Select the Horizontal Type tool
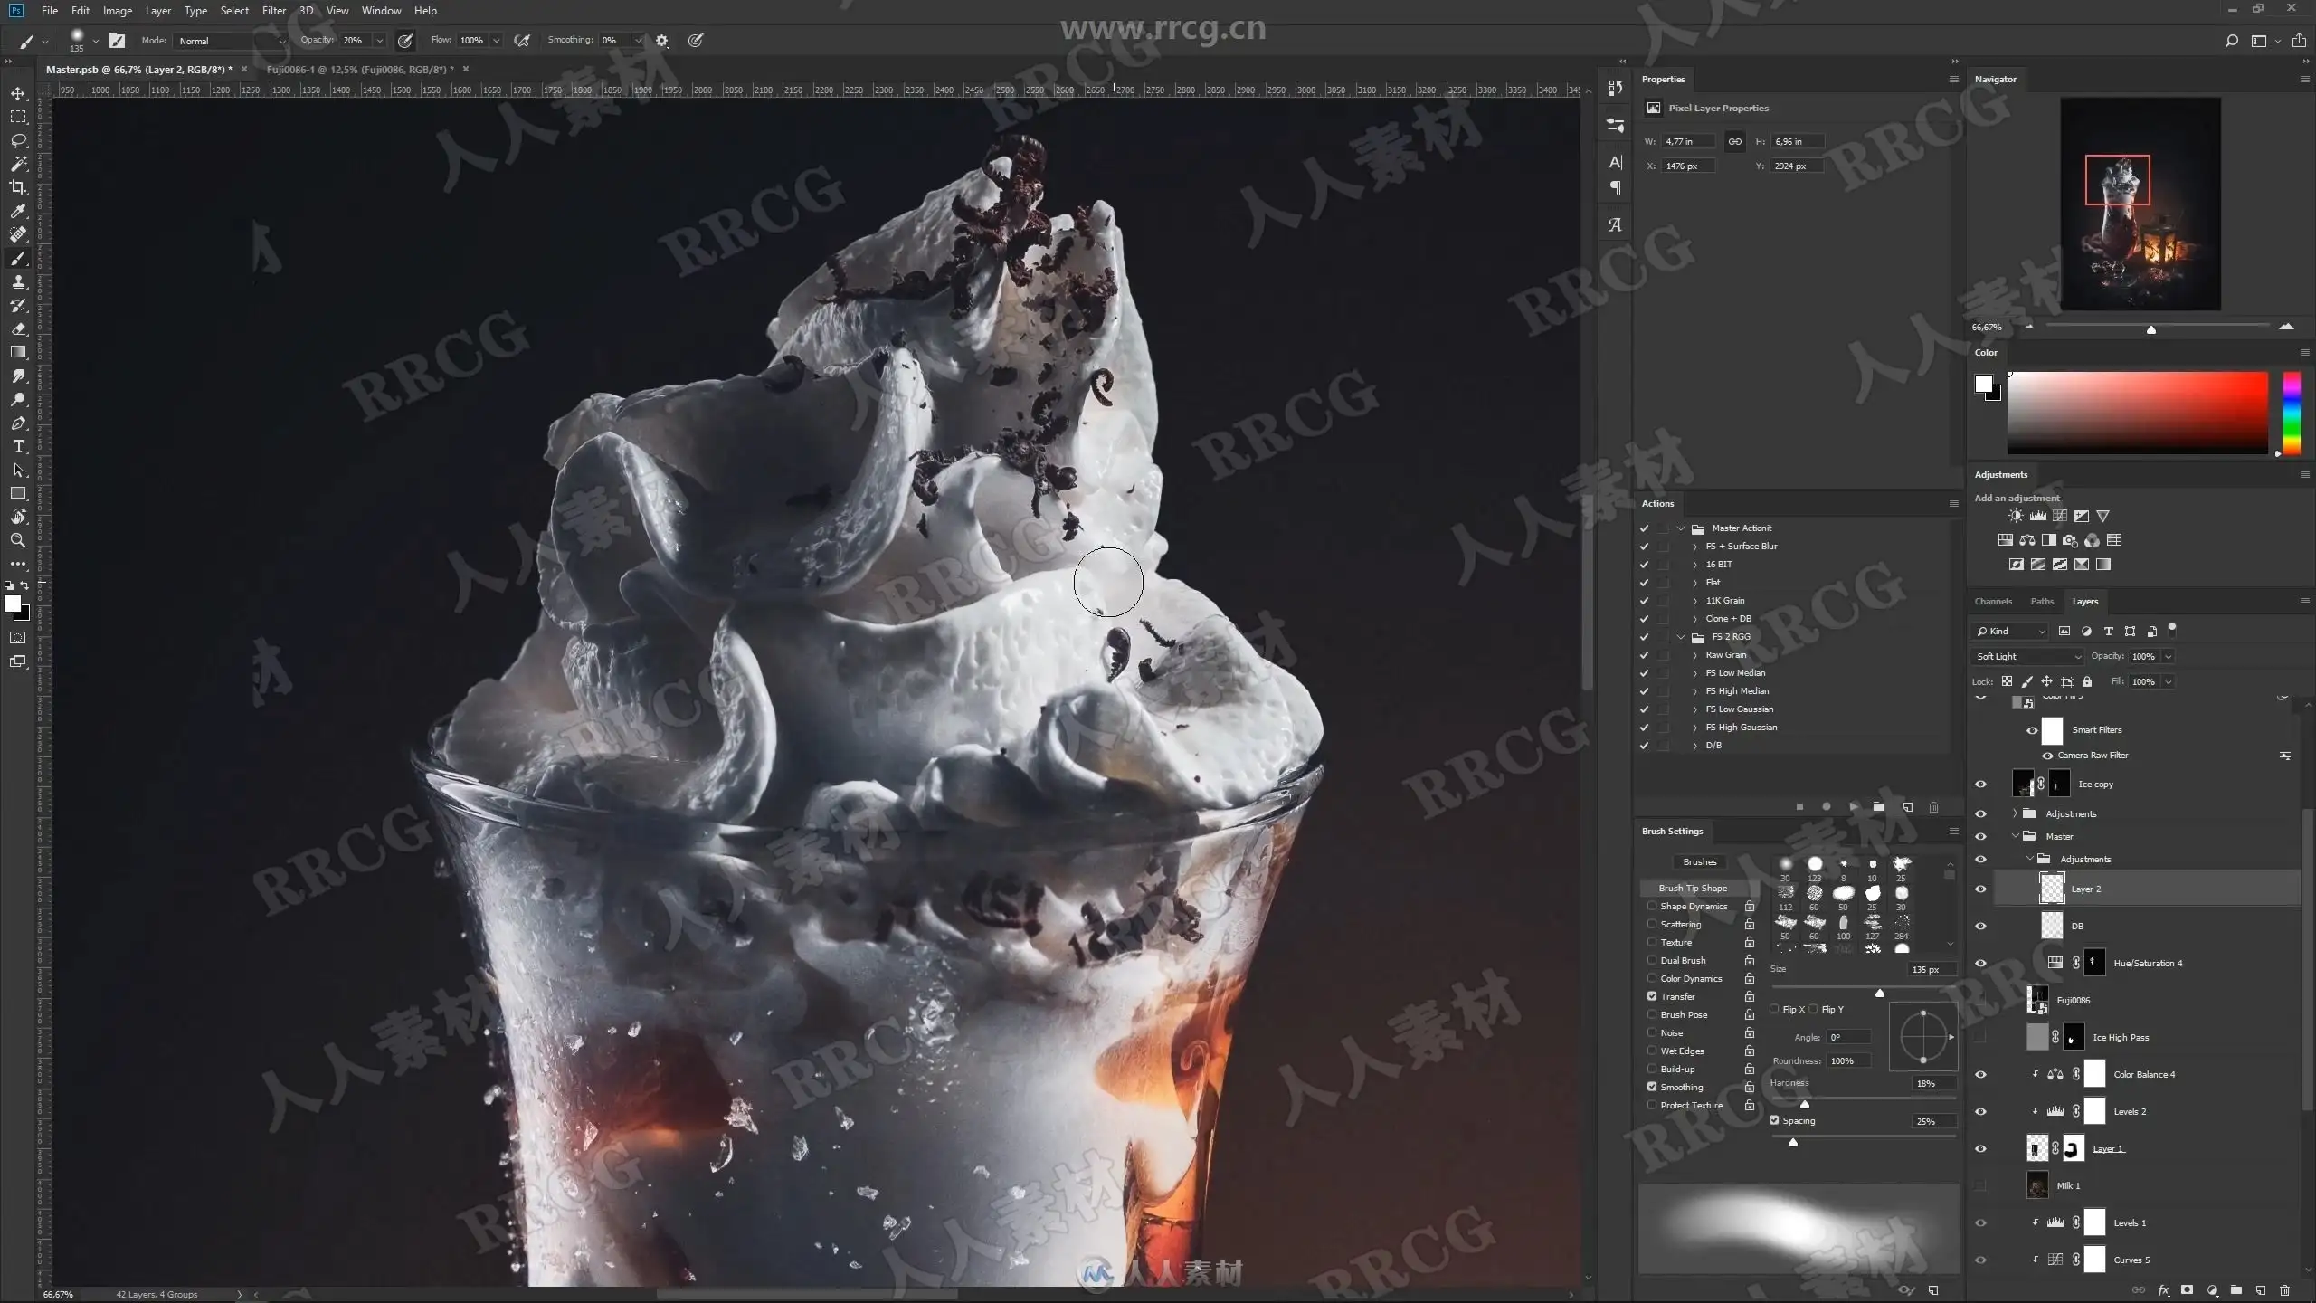This screenshot has width=2316, height=1303. [18, 447]
